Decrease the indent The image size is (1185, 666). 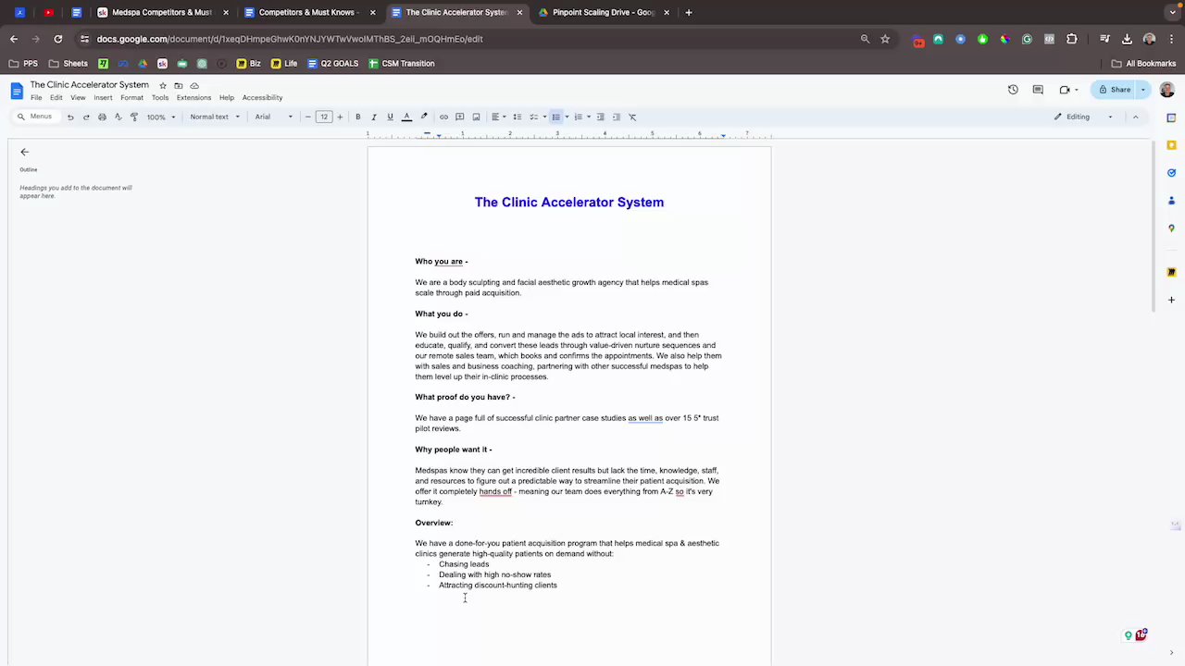pos(601,117)
